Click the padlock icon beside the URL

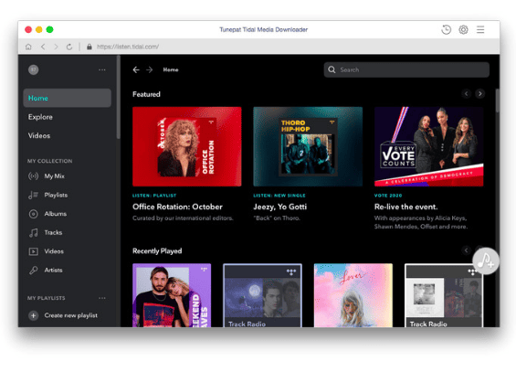[90, 47]
